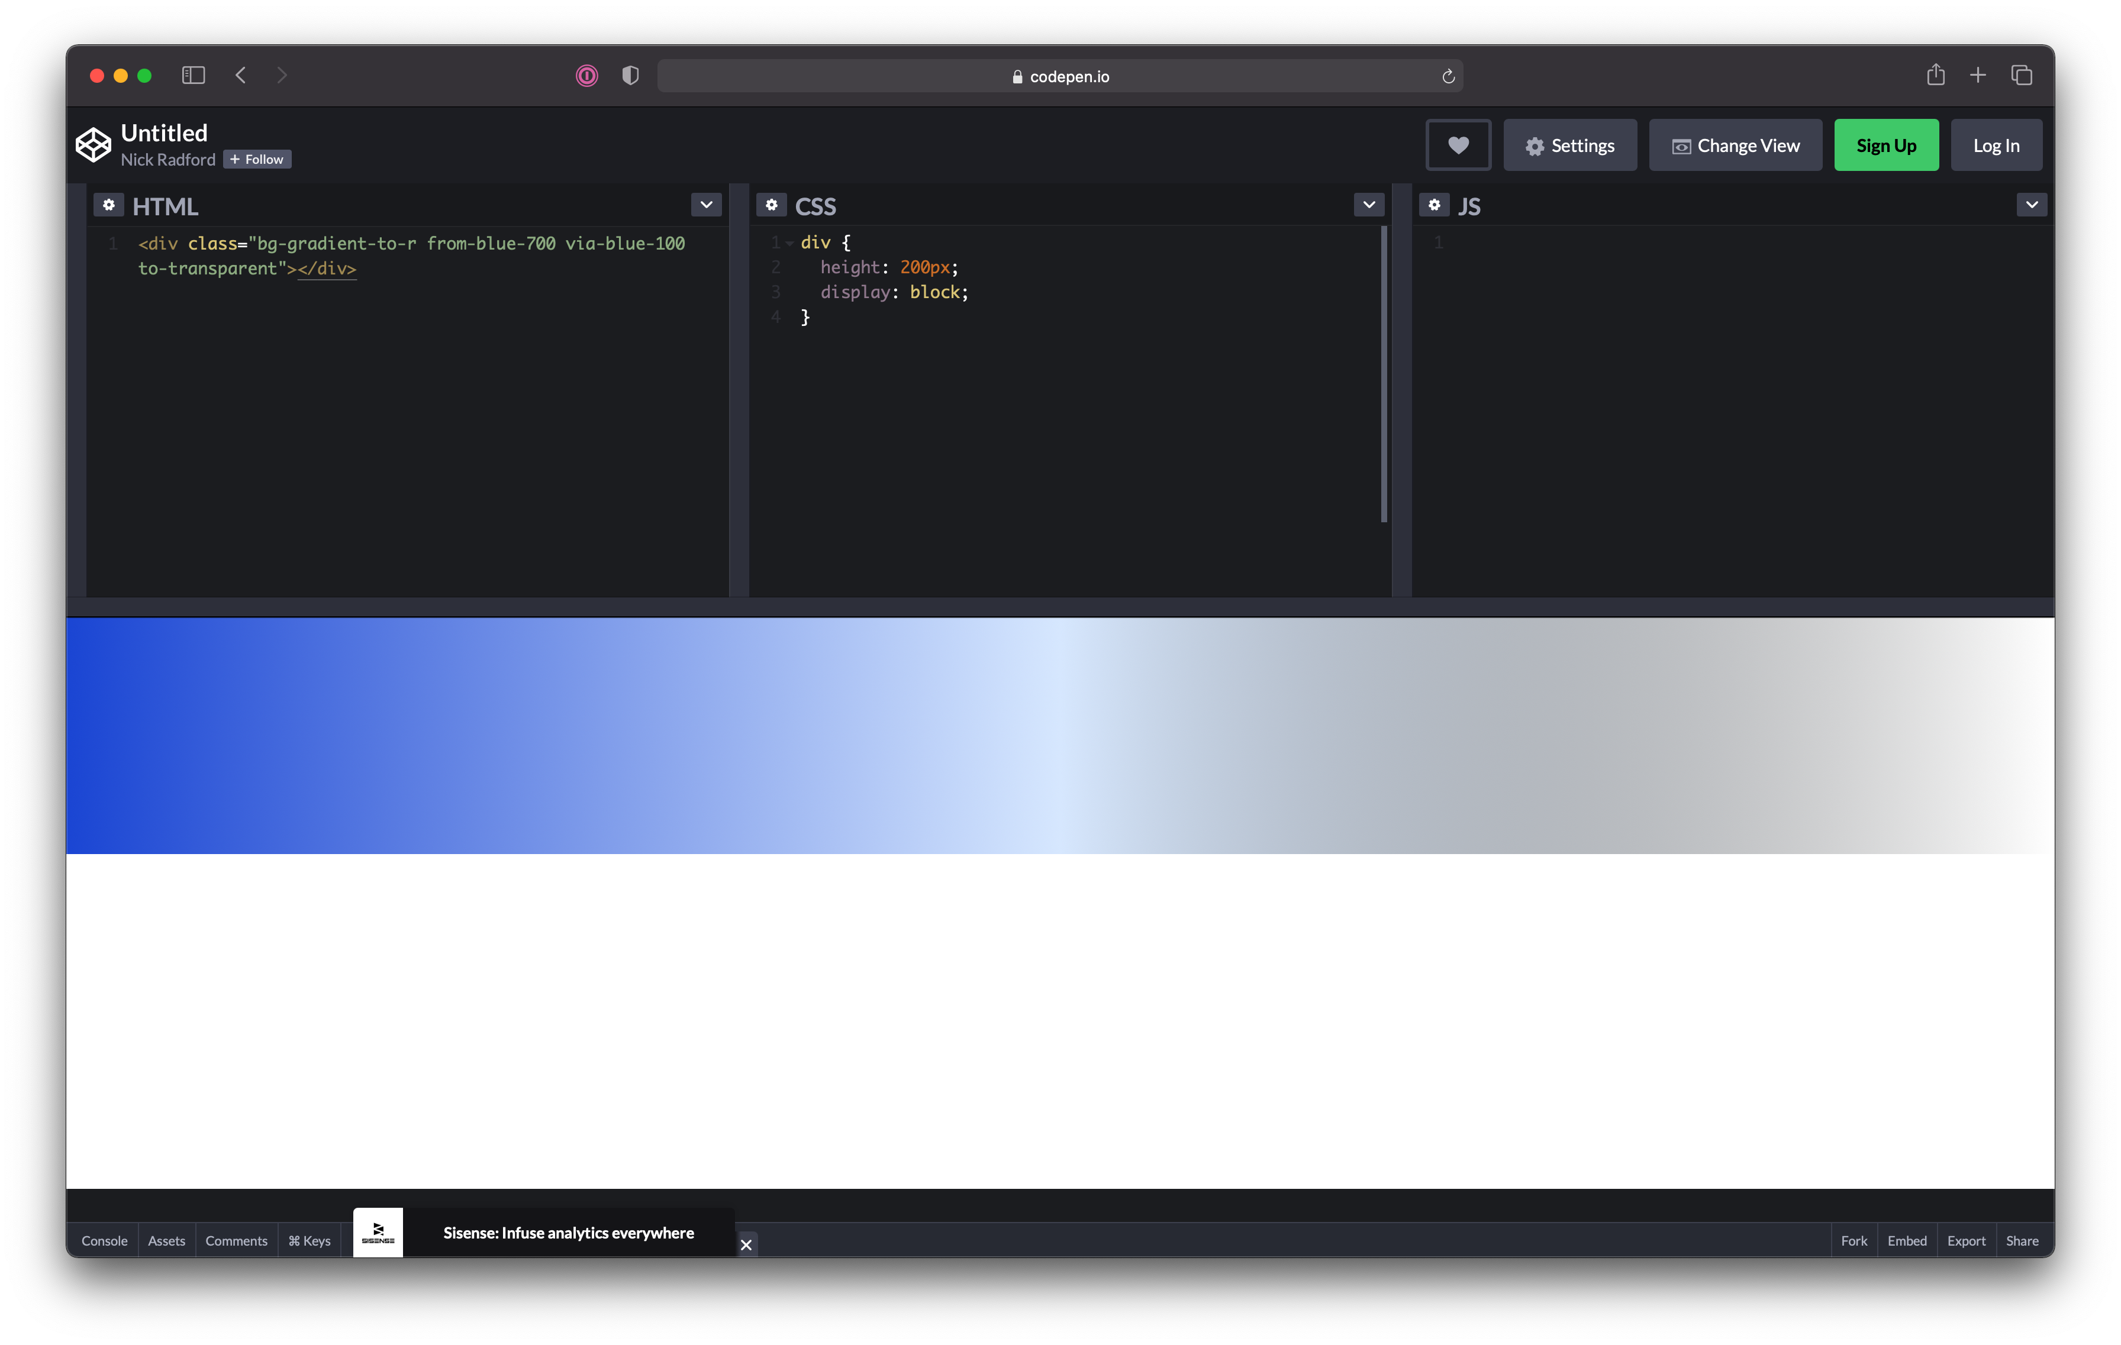
Task: Go back in Safari history
Action: pyautogui.click(x=240, y=76)
